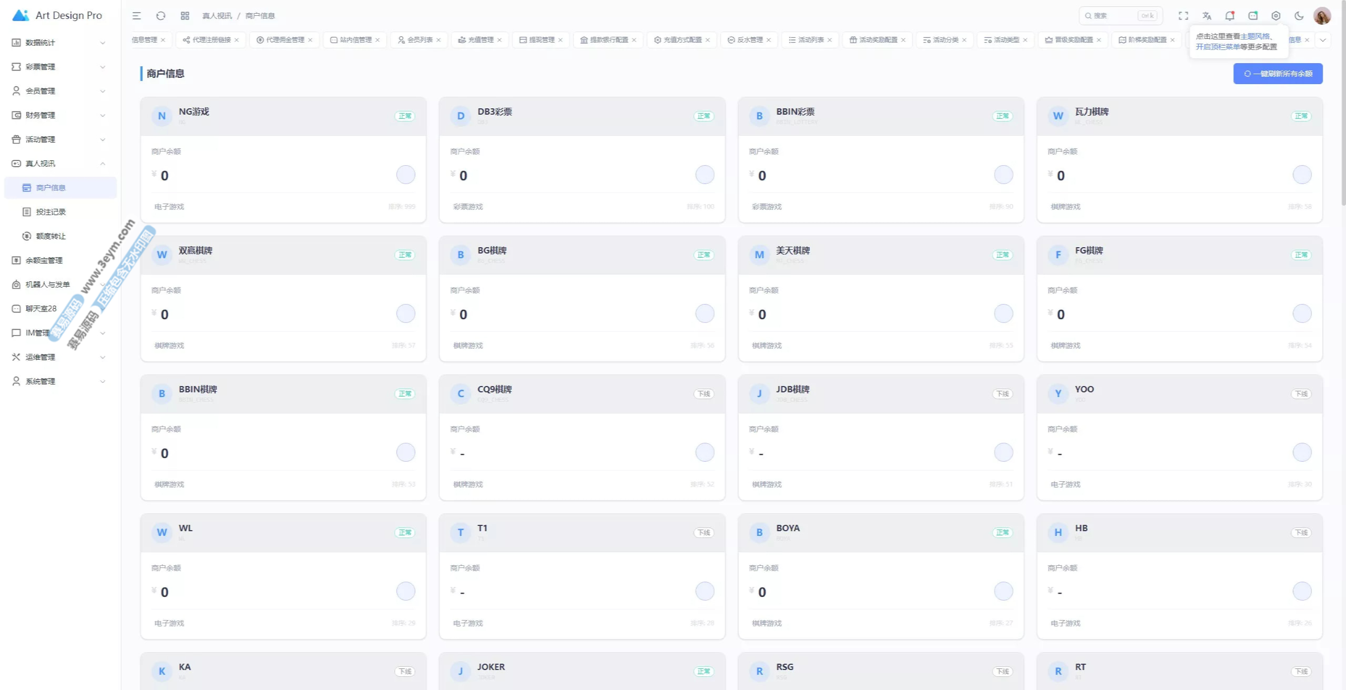Switch to dark mode moon icon
Viewport: 1346px width, 690px height.
coord(1299,16)
